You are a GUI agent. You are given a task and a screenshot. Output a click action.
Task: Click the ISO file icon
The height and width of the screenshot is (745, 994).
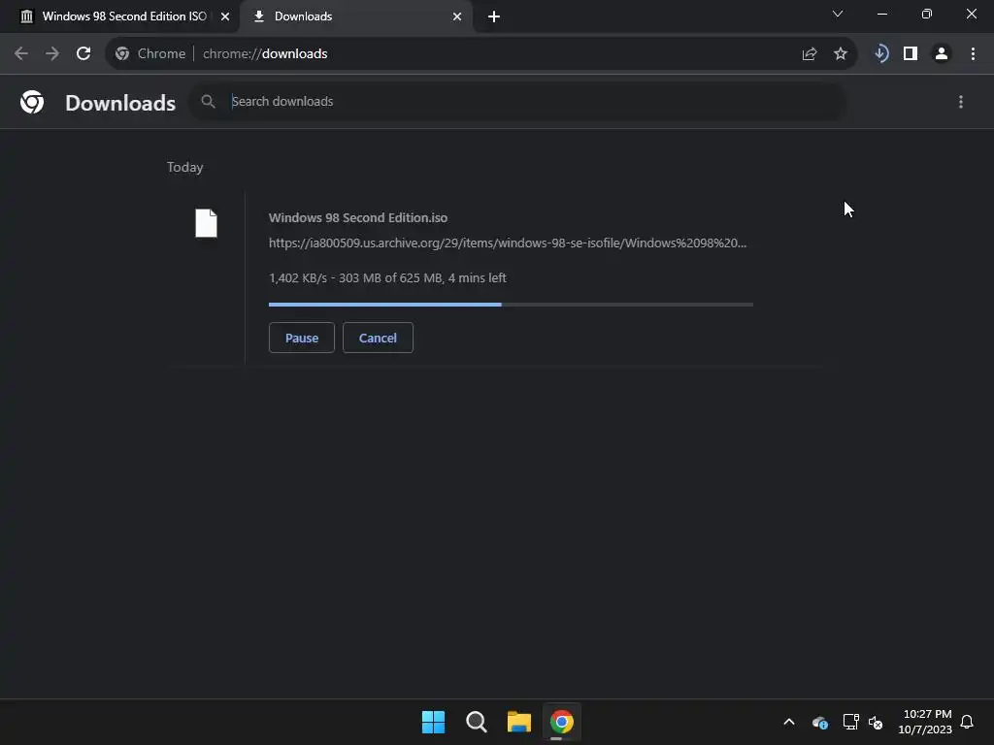click(x=206, y=224)
